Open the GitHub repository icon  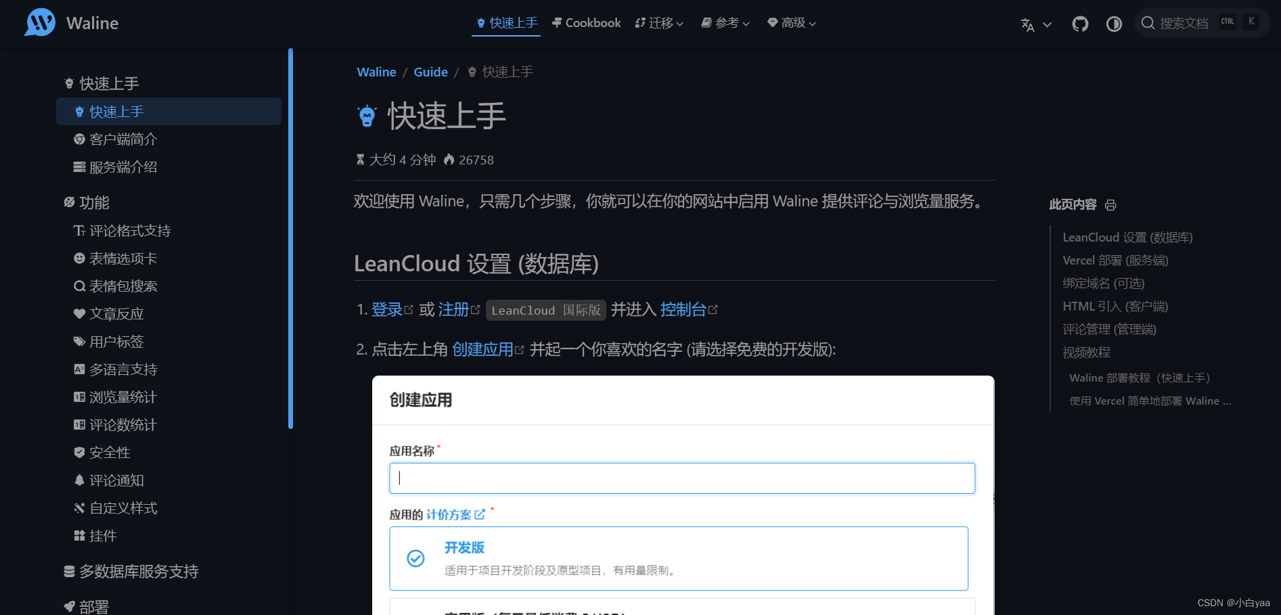(x=1080, y=24)
